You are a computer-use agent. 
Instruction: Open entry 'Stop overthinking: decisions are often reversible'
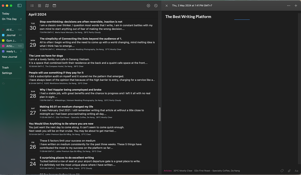tap(92, 27)
